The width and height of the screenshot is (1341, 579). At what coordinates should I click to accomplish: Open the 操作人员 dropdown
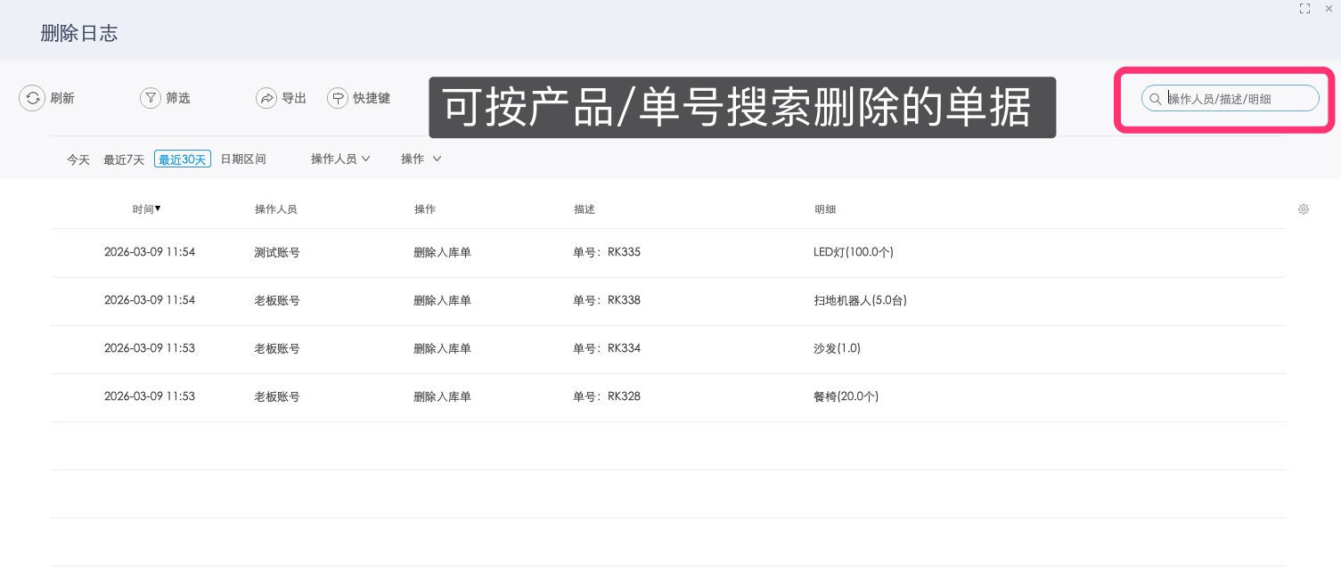340,159
